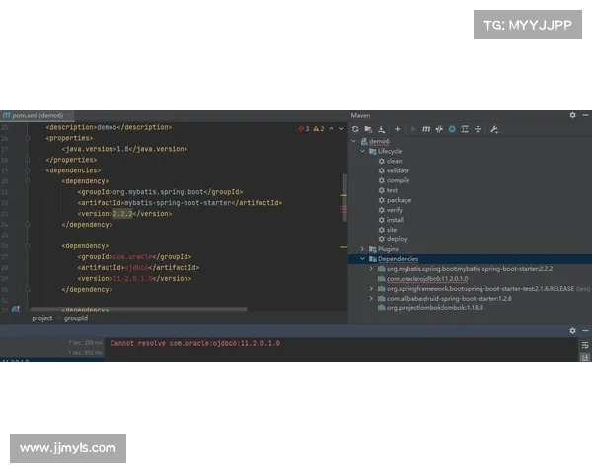This screenshot has height=473, width=592.
Task: Select demo6 root in Maven tree
Action: pyautogui.click(x=379, y=141)
